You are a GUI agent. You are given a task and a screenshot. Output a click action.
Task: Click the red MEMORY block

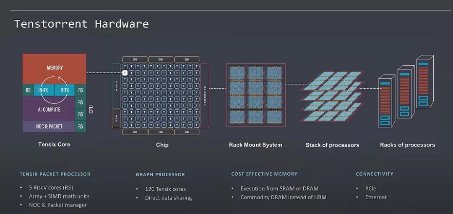pos(54,69)
